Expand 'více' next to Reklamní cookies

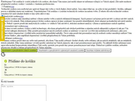(x=21, y=38)
